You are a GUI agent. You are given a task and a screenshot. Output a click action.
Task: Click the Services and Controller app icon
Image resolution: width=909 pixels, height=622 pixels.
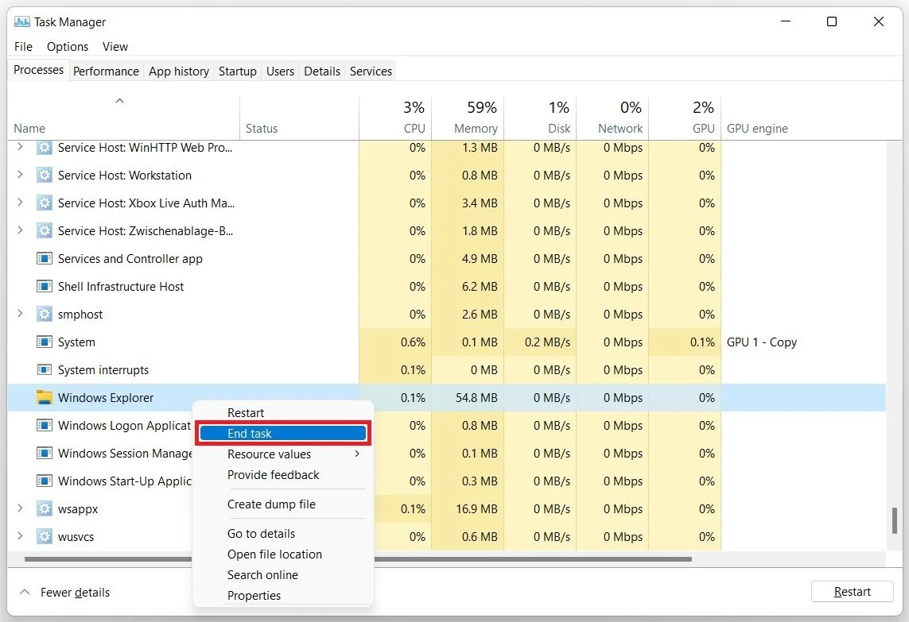[44, 259]
